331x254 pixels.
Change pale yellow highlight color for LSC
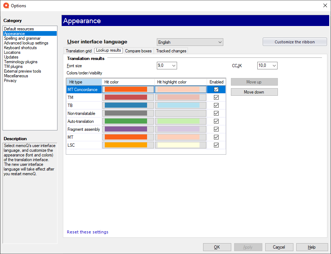click(x=181, y=145)
